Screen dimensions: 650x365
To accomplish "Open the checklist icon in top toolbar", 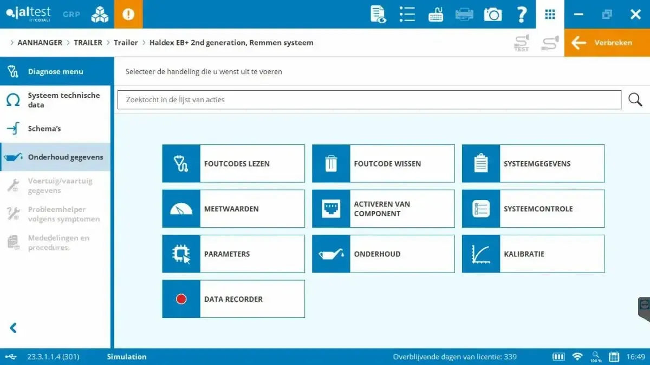I will (407, 14).
